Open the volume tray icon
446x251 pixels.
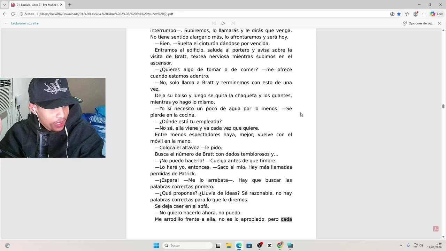(x=421, y=245)
